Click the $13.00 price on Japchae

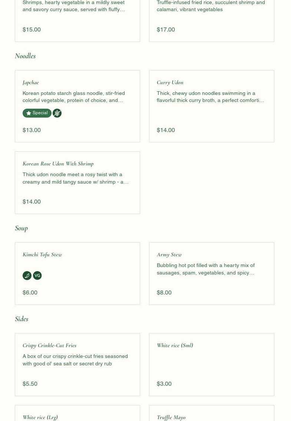coord(32,130)
